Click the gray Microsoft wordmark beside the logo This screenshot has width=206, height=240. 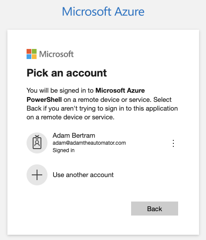coord(57,54)
